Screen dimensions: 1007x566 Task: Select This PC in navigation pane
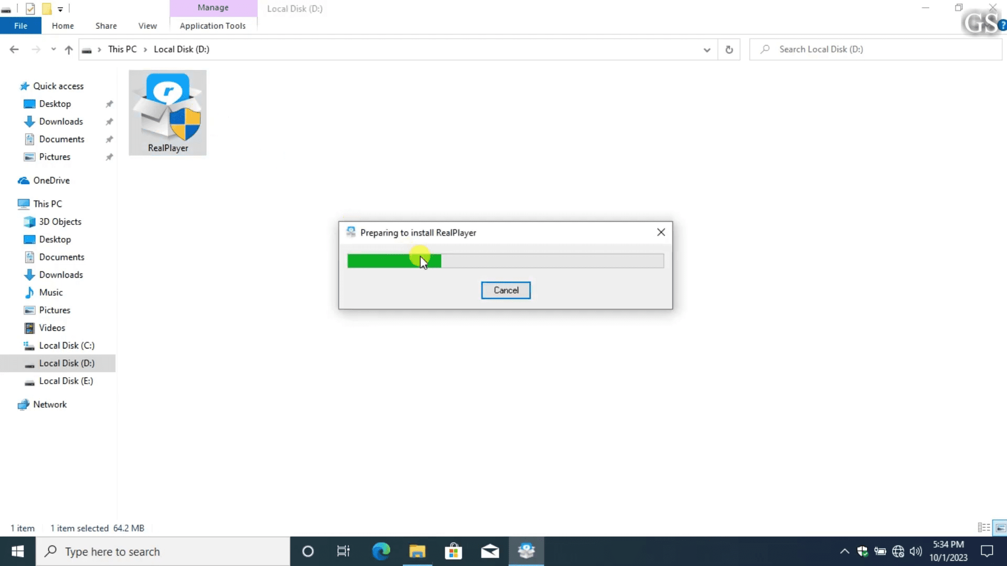pyautogui.click(x=47, y=204)
